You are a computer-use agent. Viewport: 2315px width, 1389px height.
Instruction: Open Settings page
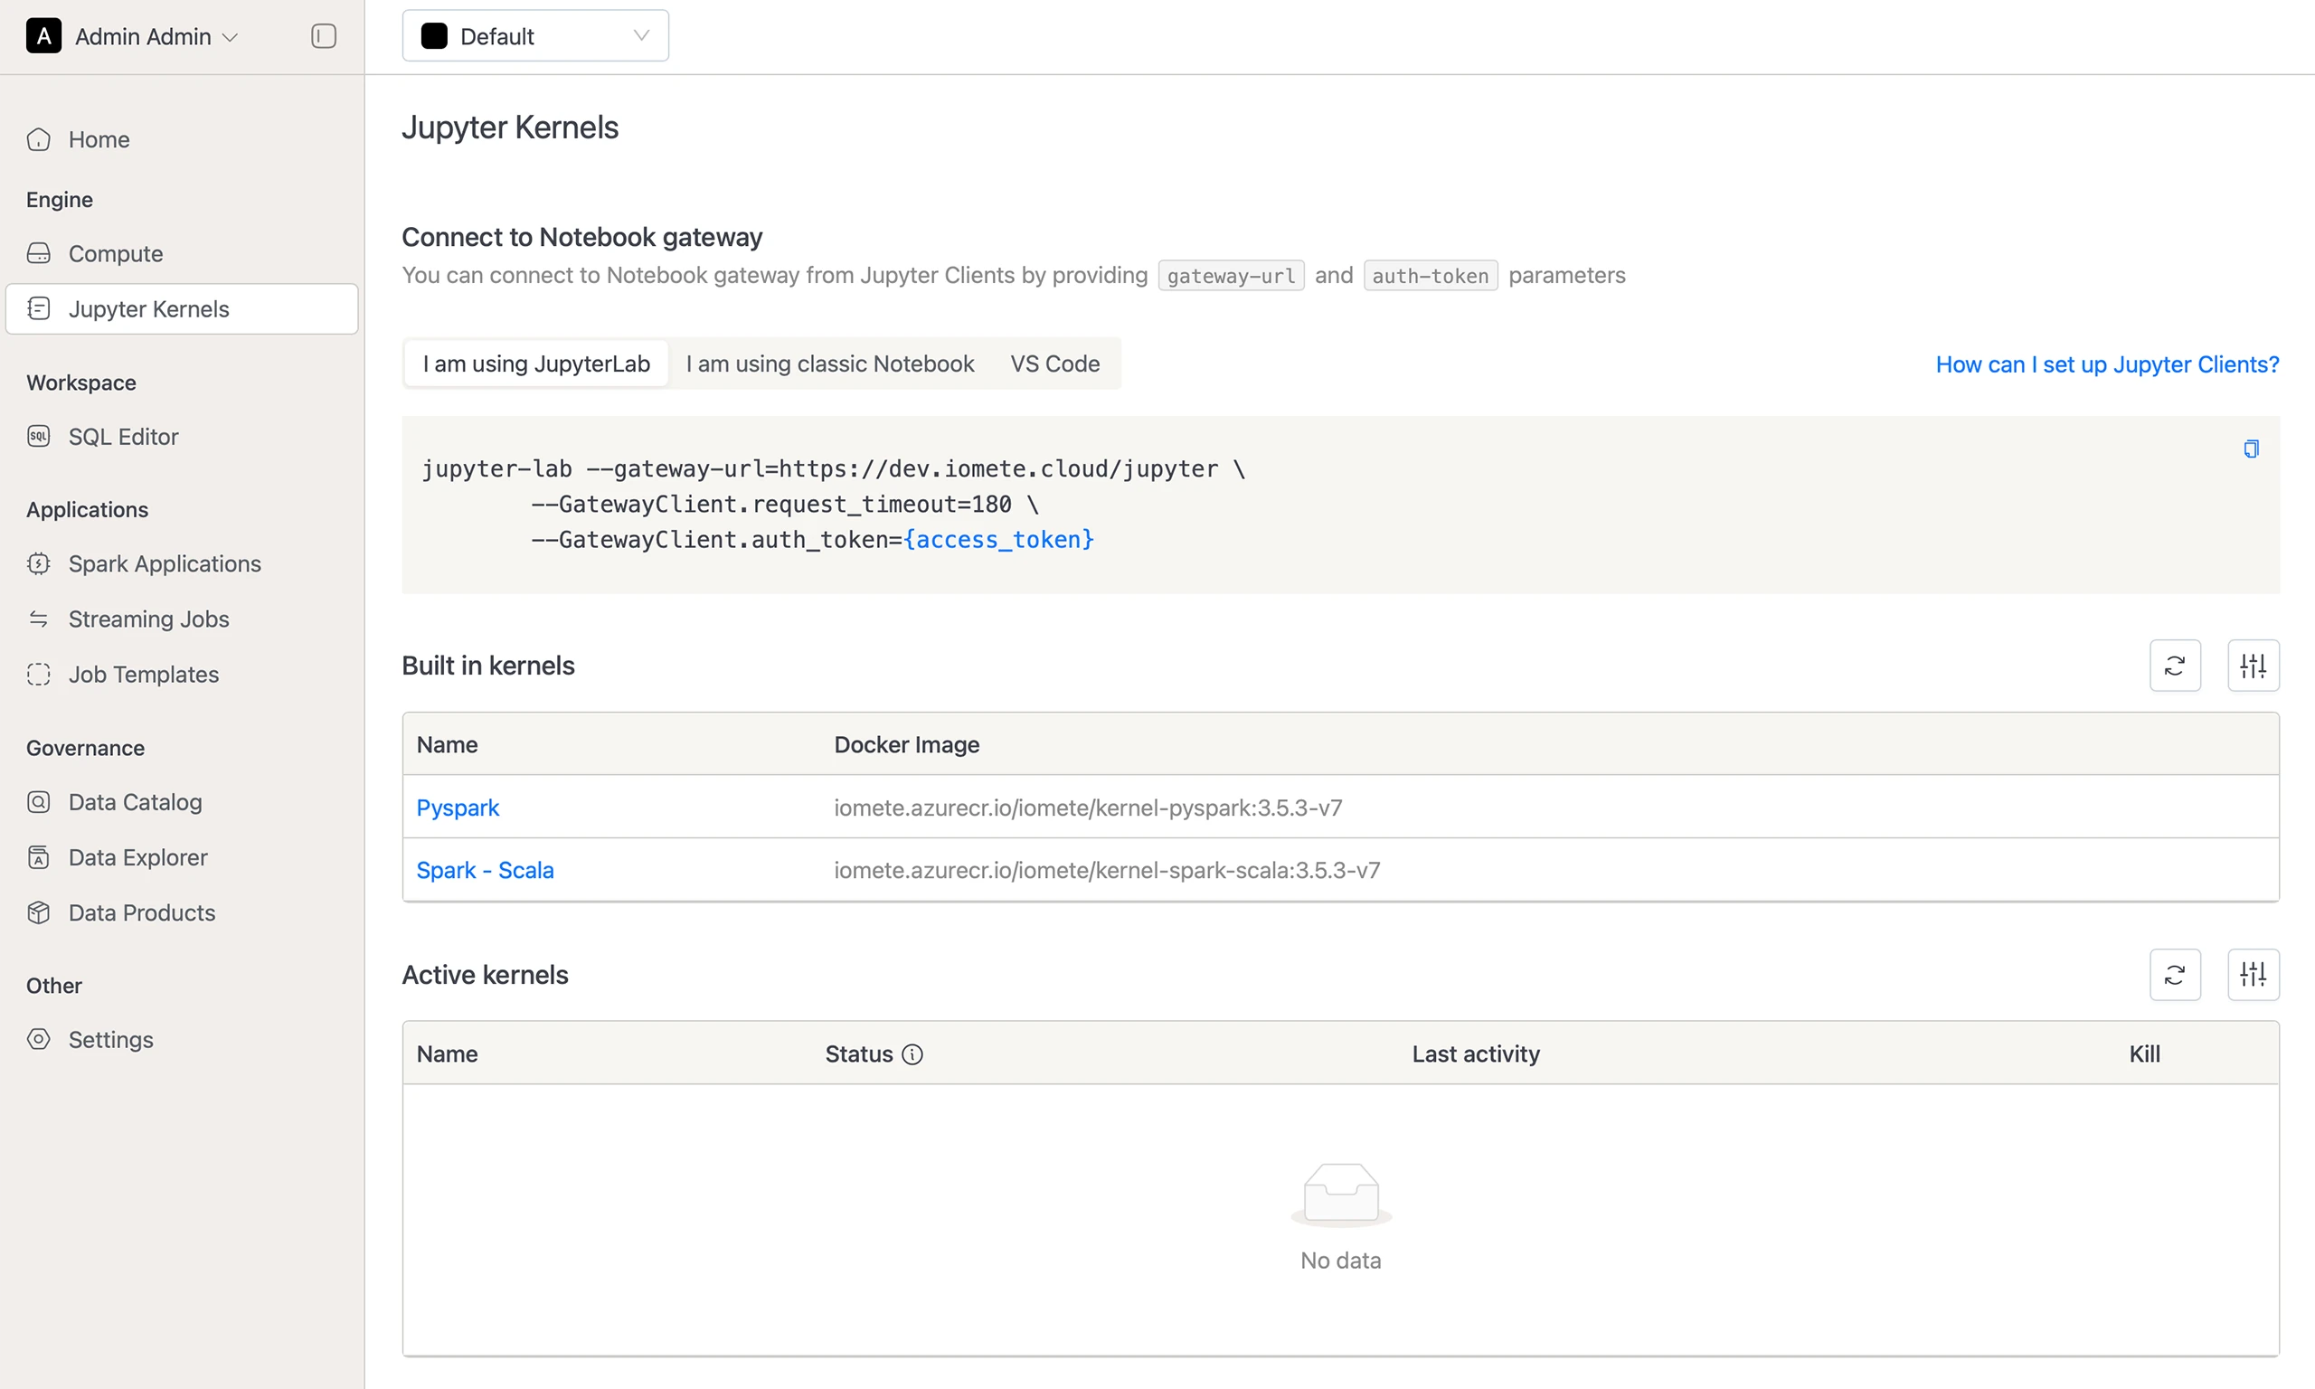coord(182,1039)
